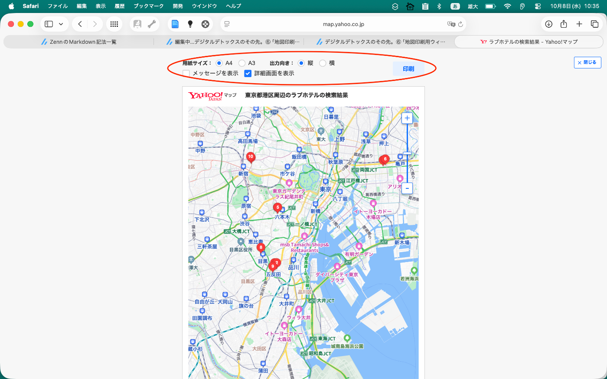Open the 編集 menu
607x379 pixels.
pyautogui.click(x=82, y=6)
